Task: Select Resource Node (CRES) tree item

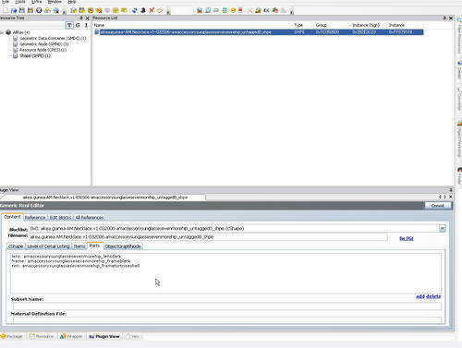Action: point(43,50)
